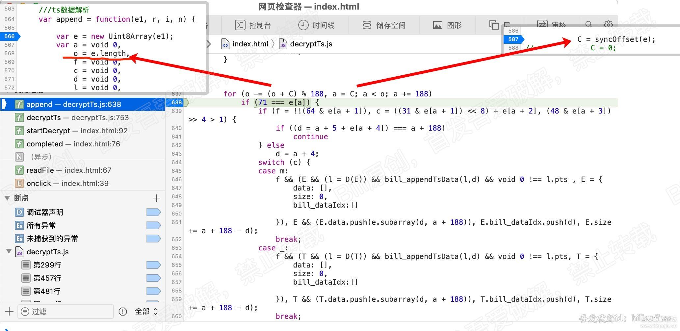
Task: Click the plus icon in the 断点 header
Action: [x=157, y=198]
